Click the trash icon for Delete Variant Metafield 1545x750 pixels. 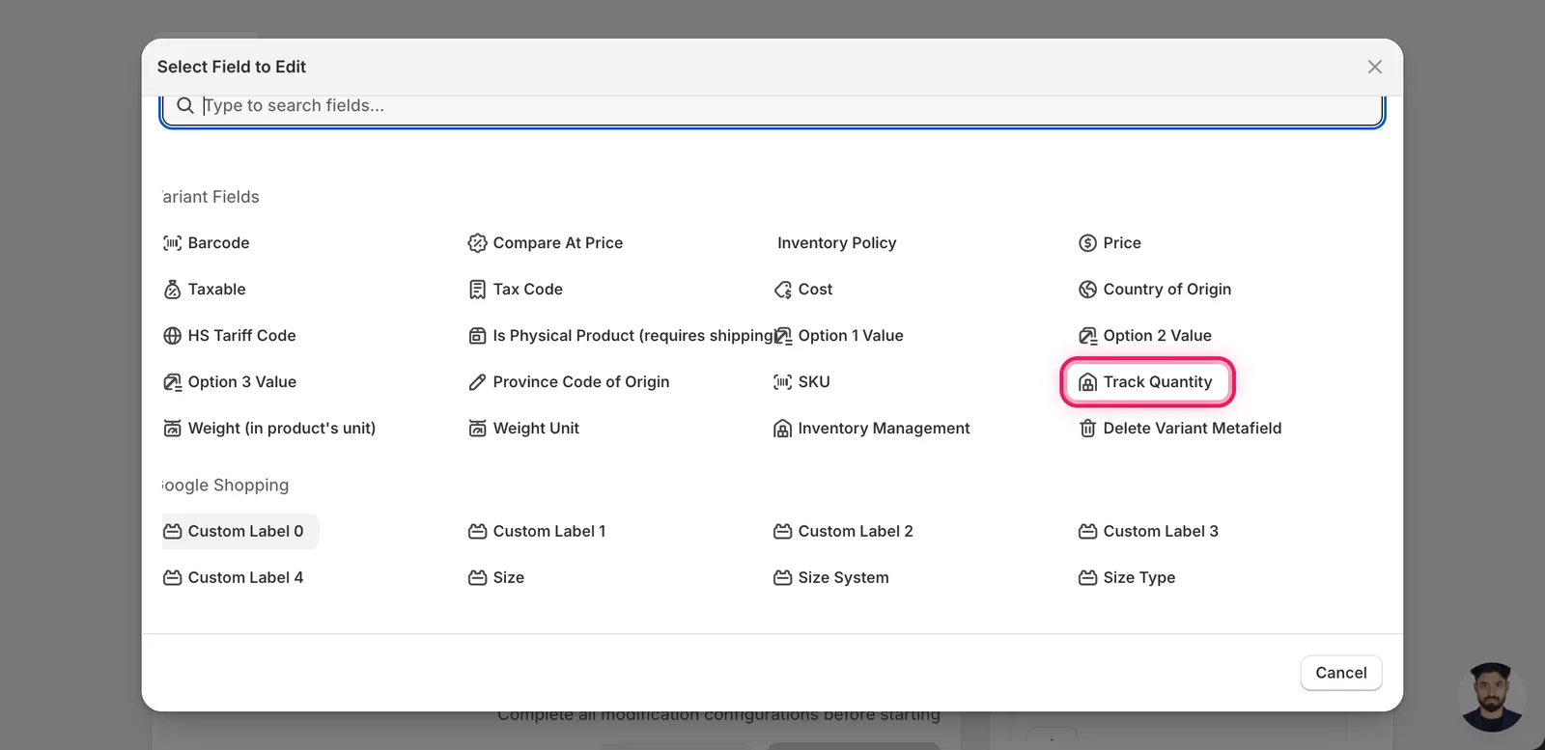point(1087,429)
